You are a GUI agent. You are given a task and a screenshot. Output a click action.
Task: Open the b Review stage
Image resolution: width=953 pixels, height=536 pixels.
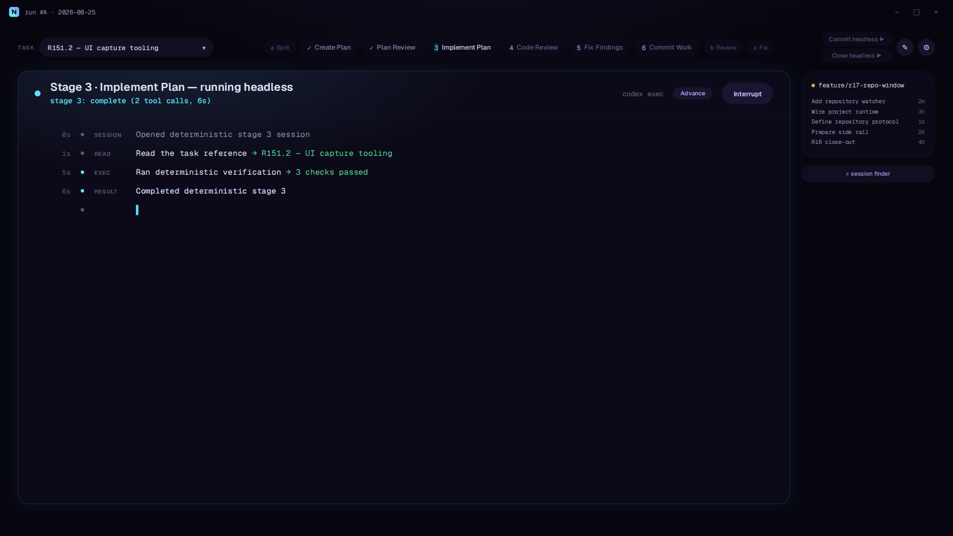point(723,48)
